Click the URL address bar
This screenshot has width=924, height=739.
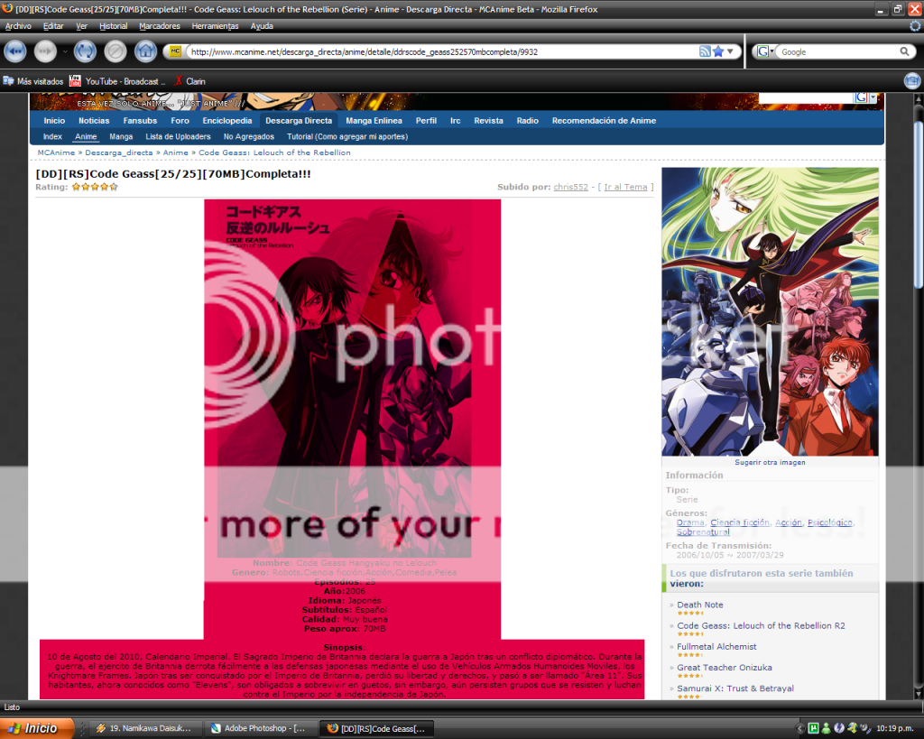point(443,51)
